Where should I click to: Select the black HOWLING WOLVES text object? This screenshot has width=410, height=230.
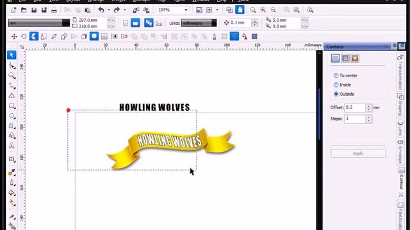(154, 107)
